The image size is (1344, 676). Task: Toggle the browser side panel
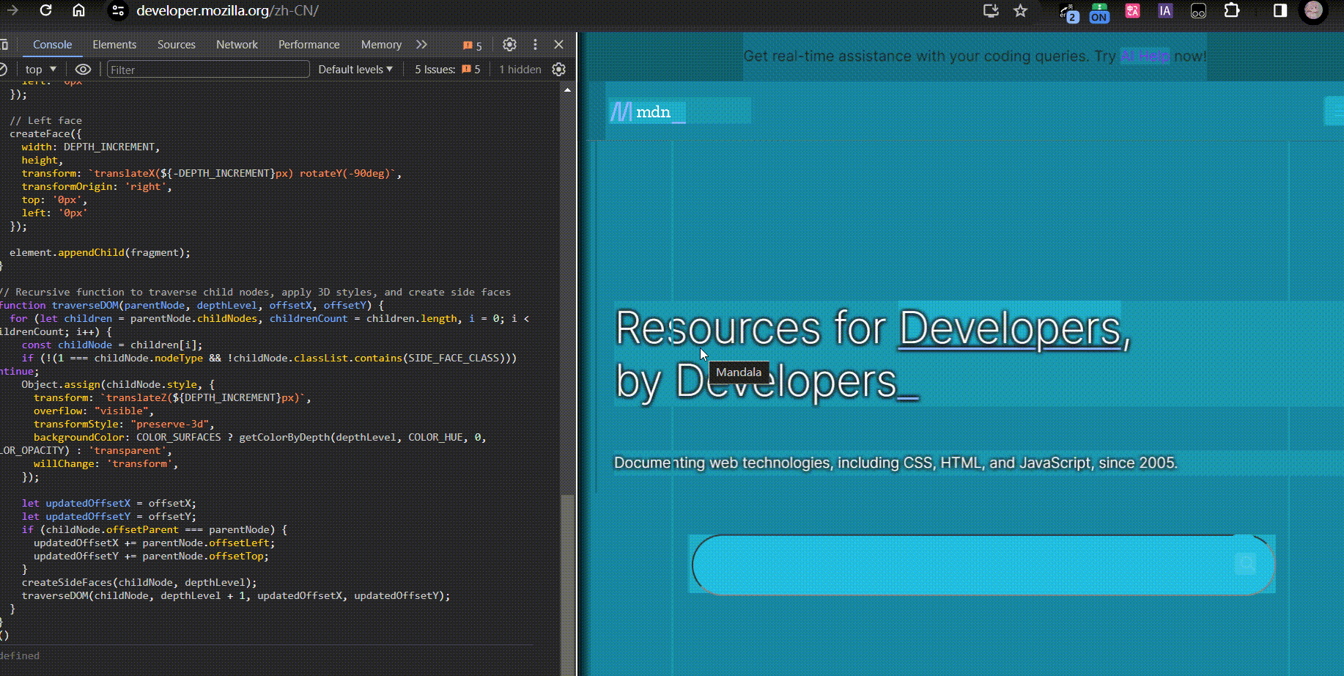pos(1280,10)
